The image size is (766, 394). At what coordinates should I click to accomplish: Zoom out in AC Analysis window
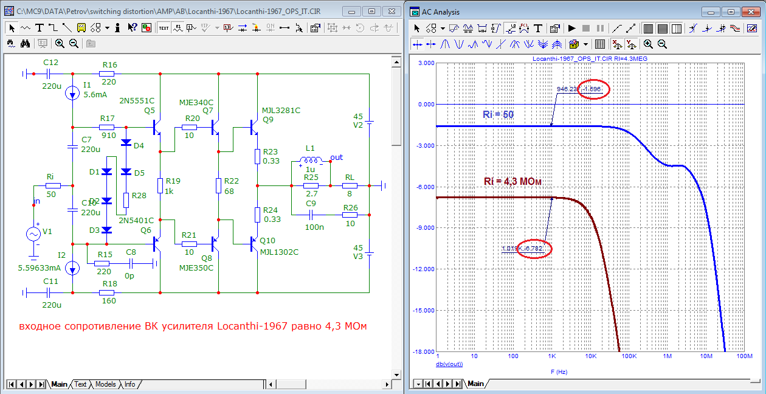point(662,44)
